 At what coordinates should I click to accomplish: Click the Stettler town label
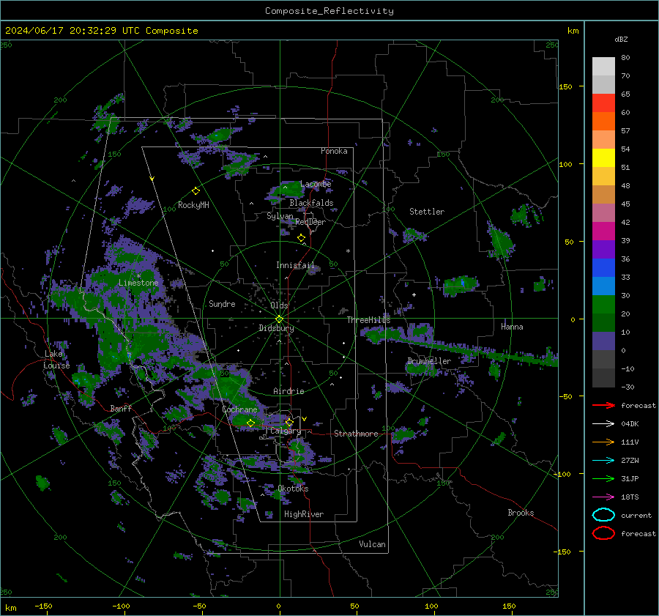click(x=427, y=212)
